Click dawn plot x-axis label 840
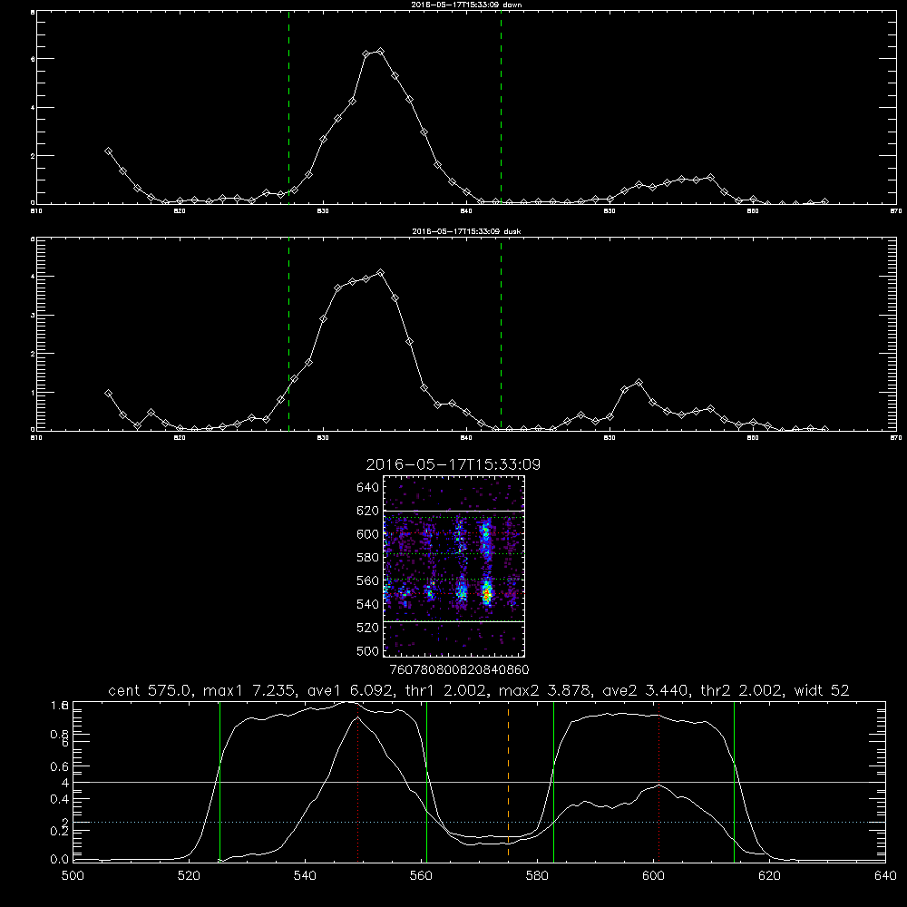This screenshot has height=907, width=907. (466, 211)
